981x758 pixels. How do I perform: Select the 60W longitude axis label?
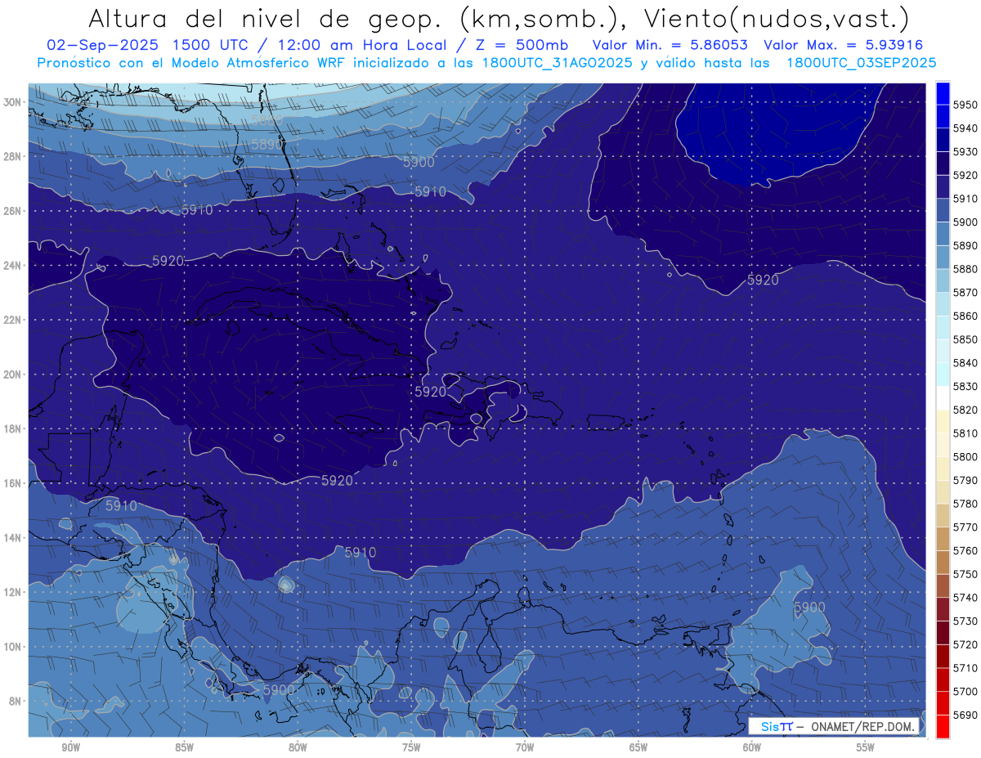[x=752, y=747]
